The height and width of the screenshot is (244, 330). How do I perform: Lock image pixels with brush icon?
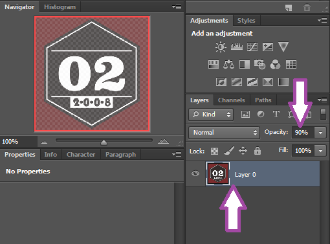click(x=229, y=151)
